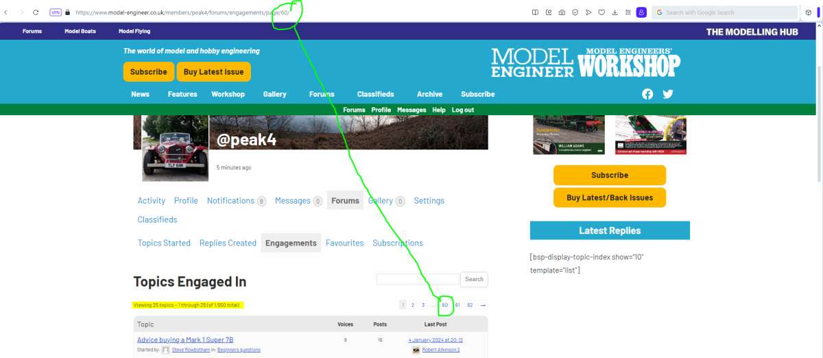Open the reader view book icon
The width and height of the screenshot is (823, 358).
536,12
